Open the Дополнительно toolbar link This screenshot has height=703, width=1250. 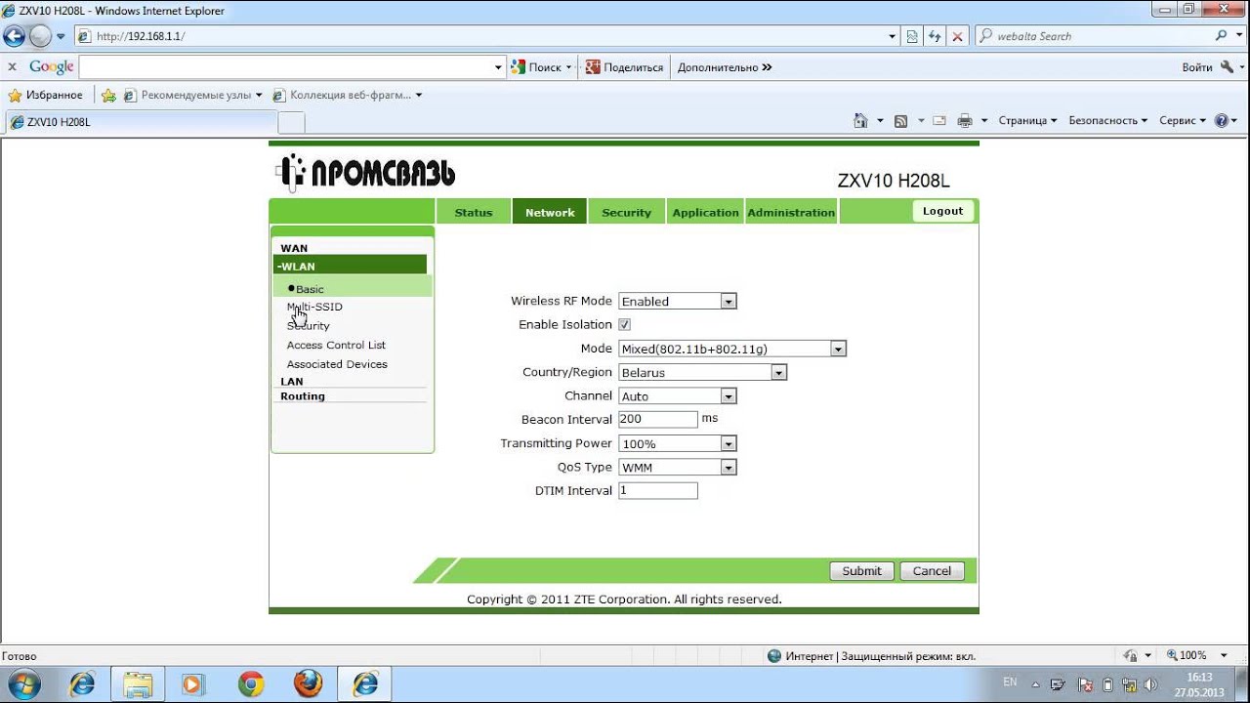point(725,67)
